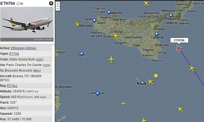Open the ET704 flight link
Viewport: 204px width, 122px height.
click(x=14, y=54)
